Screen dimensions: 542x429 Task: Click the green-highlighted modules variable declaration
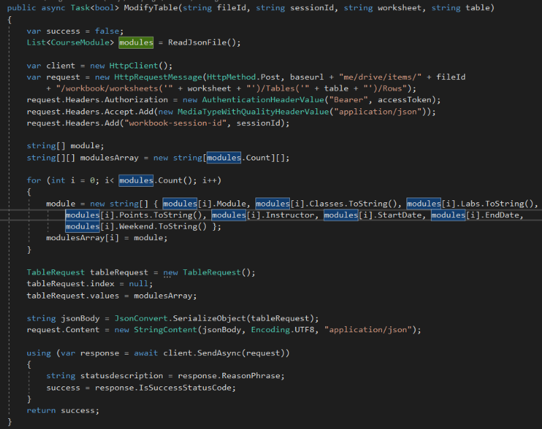[x=136, y=43]
